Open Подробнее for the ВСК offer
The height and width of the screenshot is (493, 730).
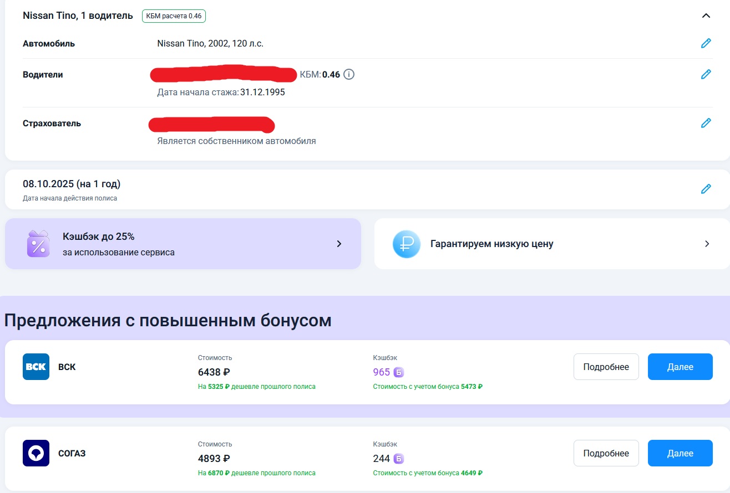[606, 367]
